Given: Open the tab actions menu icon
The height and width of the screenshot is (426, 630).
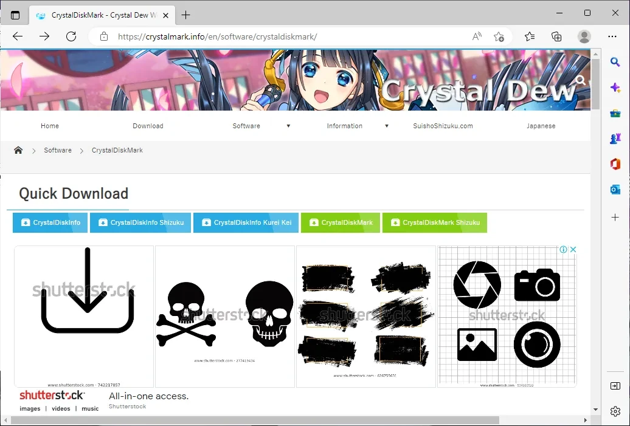Looking at the screenshot, I should point(15,15).
